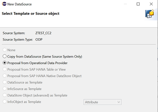Click the New DataSource wizard banner icon

(150, 14)
